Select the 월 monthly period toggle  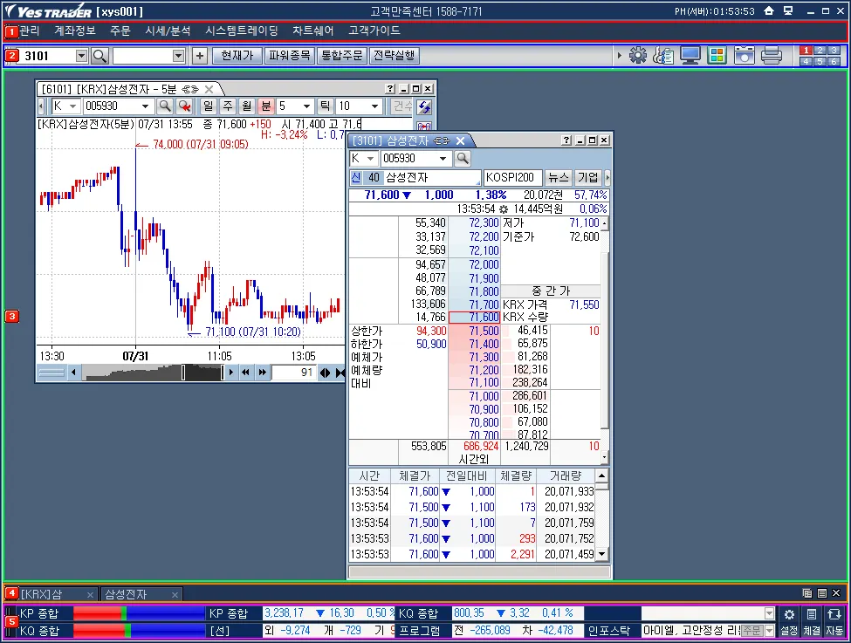click(247, 106)
